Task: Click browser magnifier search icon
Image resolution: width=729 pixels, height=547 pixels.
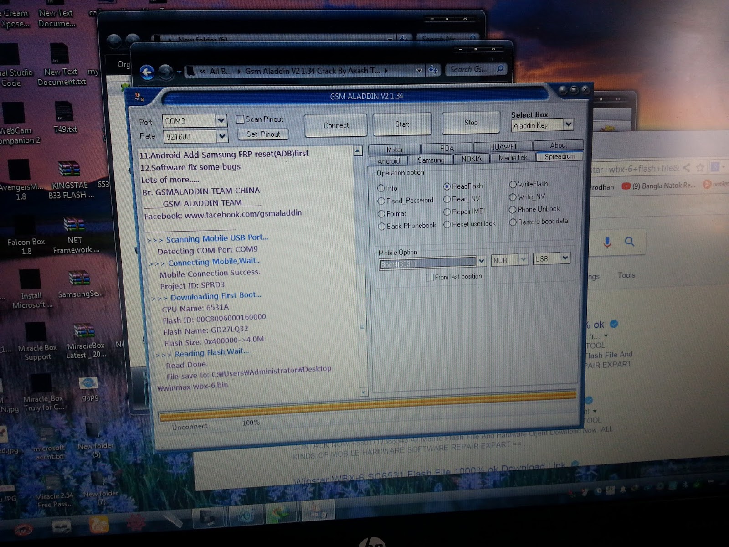Action: (x=630, y=242)
